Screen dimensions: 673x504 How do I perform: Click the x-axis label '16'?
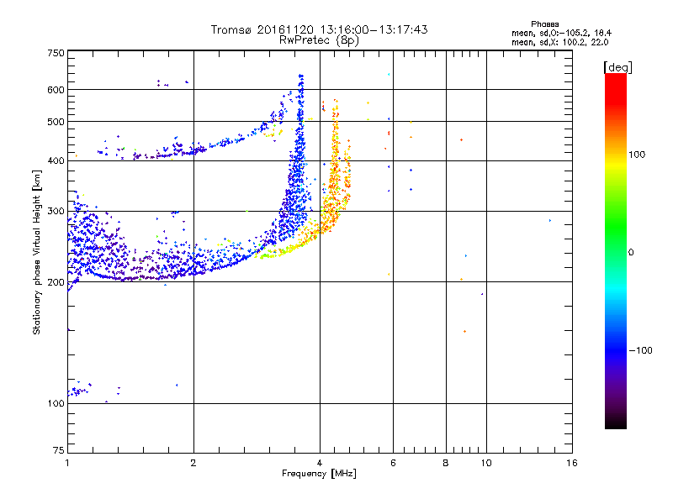point(572,463)
